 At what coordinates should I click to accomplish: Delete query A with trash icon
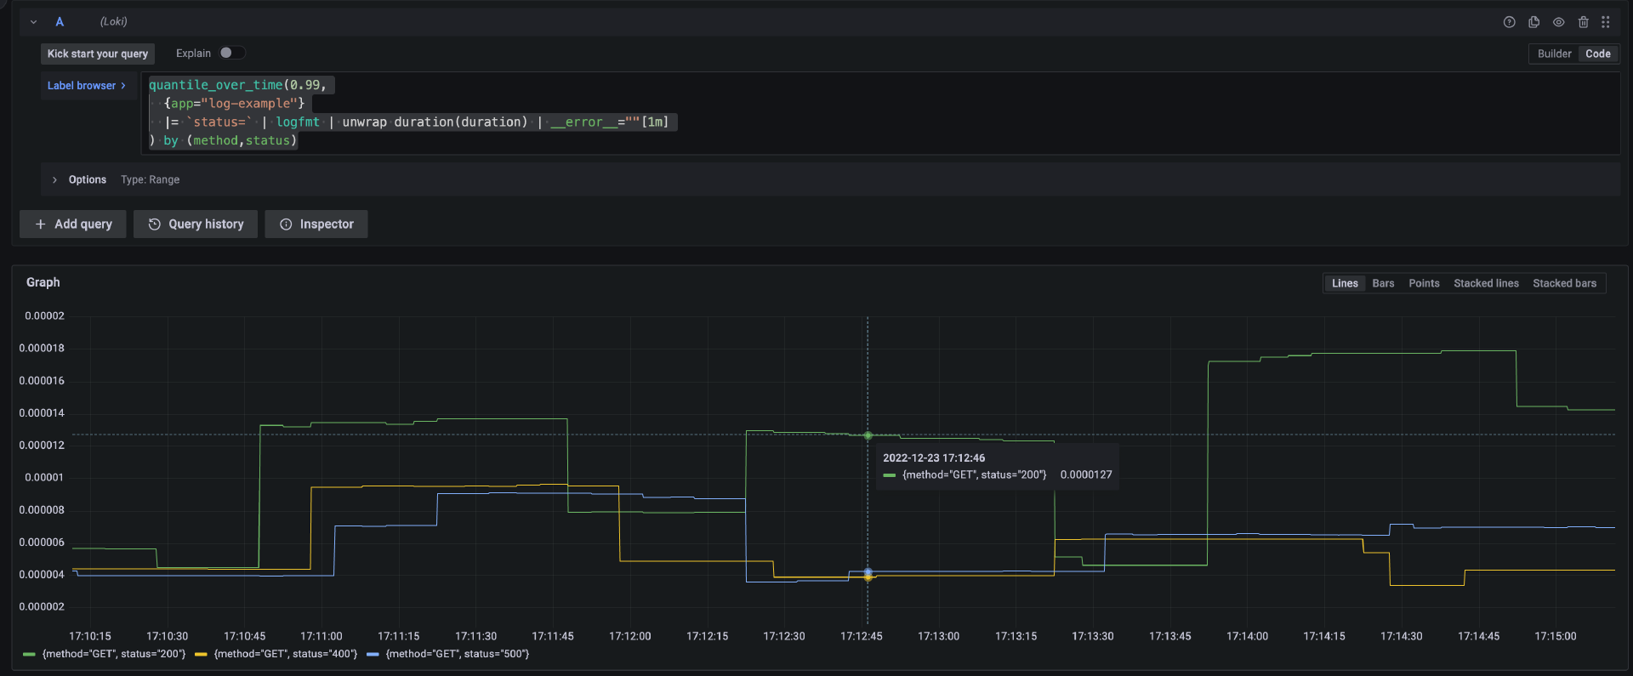[1583, 22]
